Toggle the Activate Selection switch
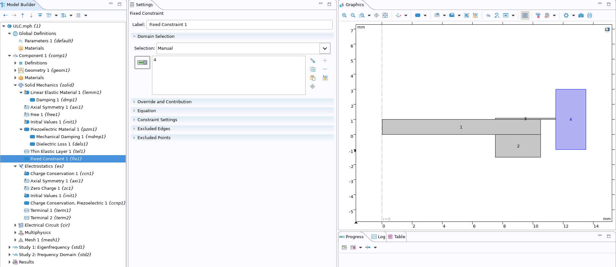The width and height of the screenshot is (616, 267). tap(142, 63)
